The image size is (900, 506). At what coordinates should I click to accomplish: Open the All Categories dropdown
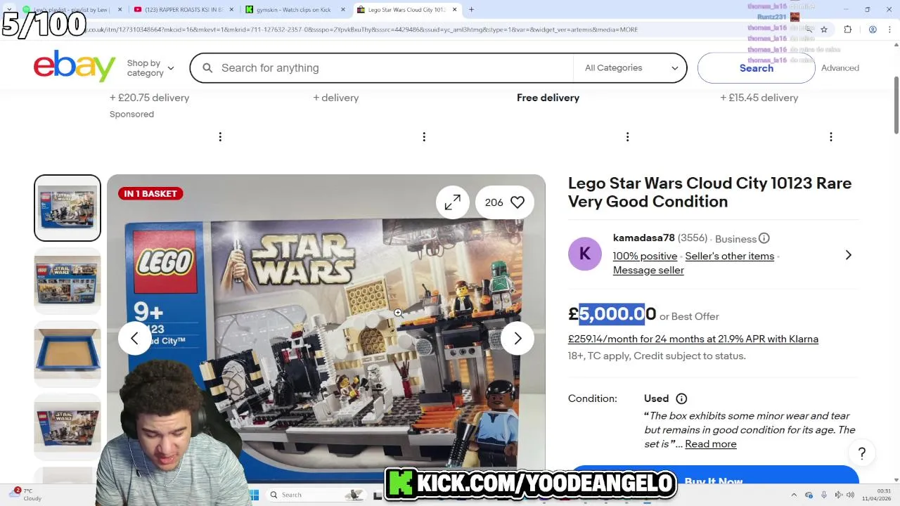coord(631,68)
